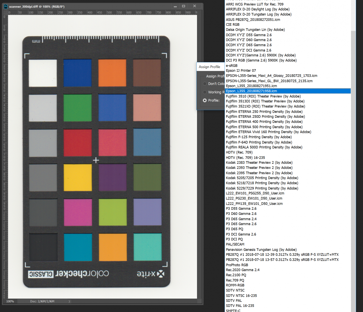Screen dimensions: 363x312
Task: Pick "Kodak 2383 Theater Preview 2 (by Adobe)"
Action: [259, 162]
